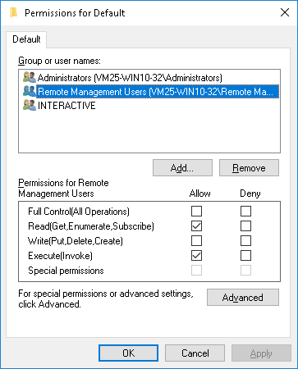
Task: Click the Administrators group icon
Action: click(x=30, y=78)
